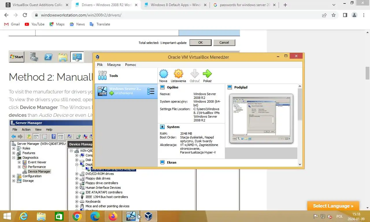This screenshot has width=370, height=222.
Task: Click the share page icon in address bar
Action: coord(324,15)
